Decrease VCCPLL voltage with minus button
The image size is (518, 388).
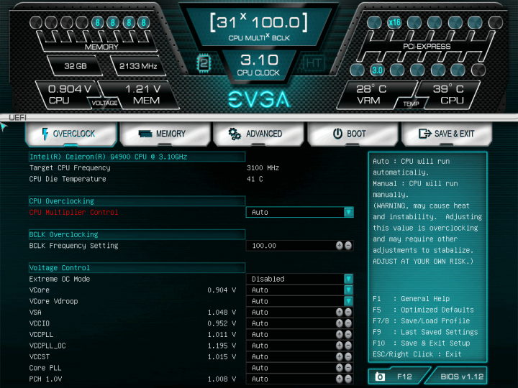(348, 334)
